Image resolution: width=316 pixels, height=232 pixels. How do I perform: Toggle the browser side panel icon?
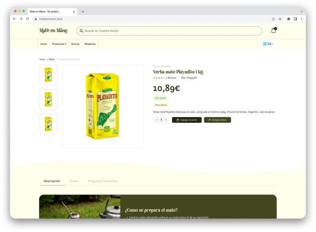tap(295, 19)
